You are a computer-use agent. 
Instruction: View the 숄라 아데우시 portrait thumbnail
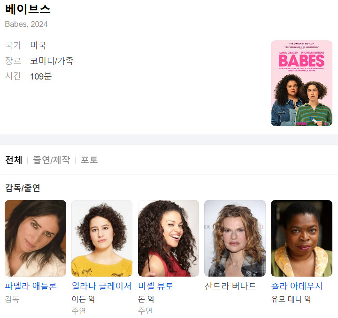(301, 238)
